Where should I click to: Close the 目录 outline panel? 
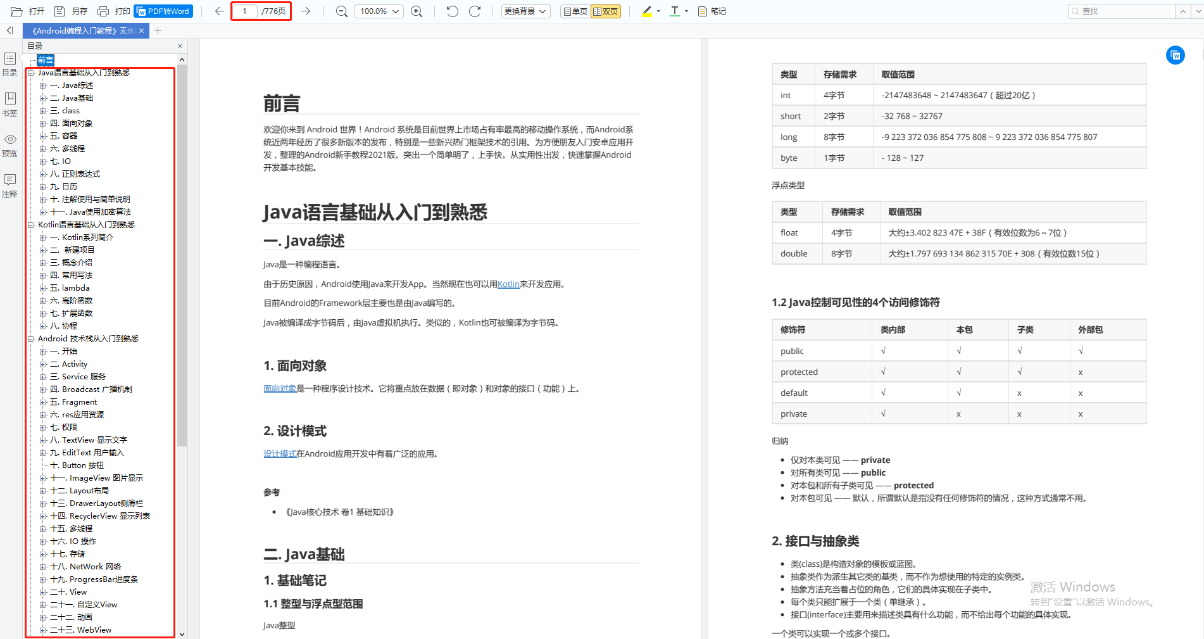click(180, 46)
